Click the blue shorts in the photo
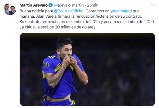Image resolution: width=159 pixels, height=108 pixels. pos(58,102)
